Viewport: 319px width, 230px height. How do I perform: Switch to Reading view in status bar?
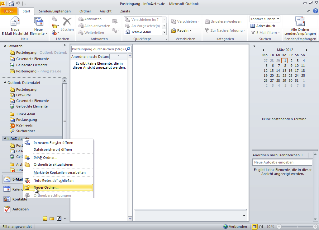pos(261,227)
